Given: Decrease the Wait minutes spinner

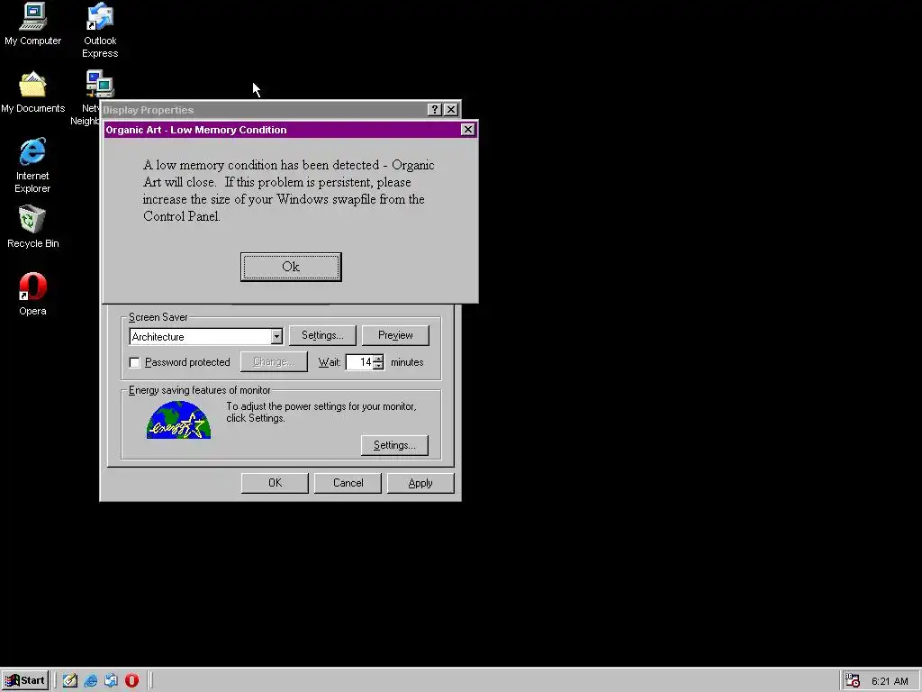Looking at the screenshot, I should 378,366.
